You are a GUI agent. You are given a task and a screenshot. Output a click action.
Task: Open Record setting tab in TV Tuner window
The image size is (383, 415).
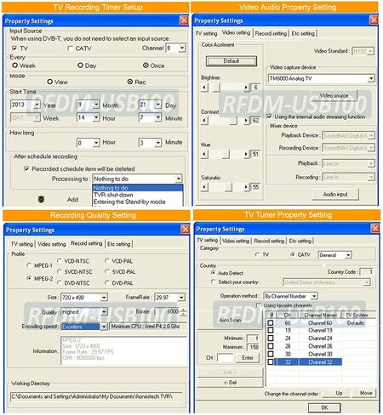click(269, 241)
